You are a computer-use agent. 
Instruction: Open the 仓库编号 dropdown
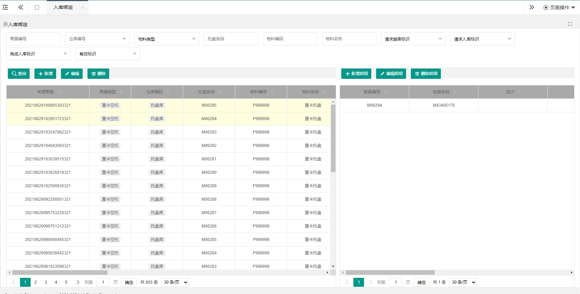point(97,39)
